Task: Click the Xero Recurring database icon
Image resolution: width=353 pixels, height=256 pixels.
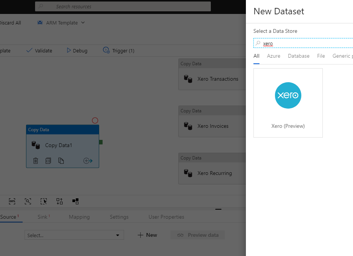Action: (x=188, y=173)
